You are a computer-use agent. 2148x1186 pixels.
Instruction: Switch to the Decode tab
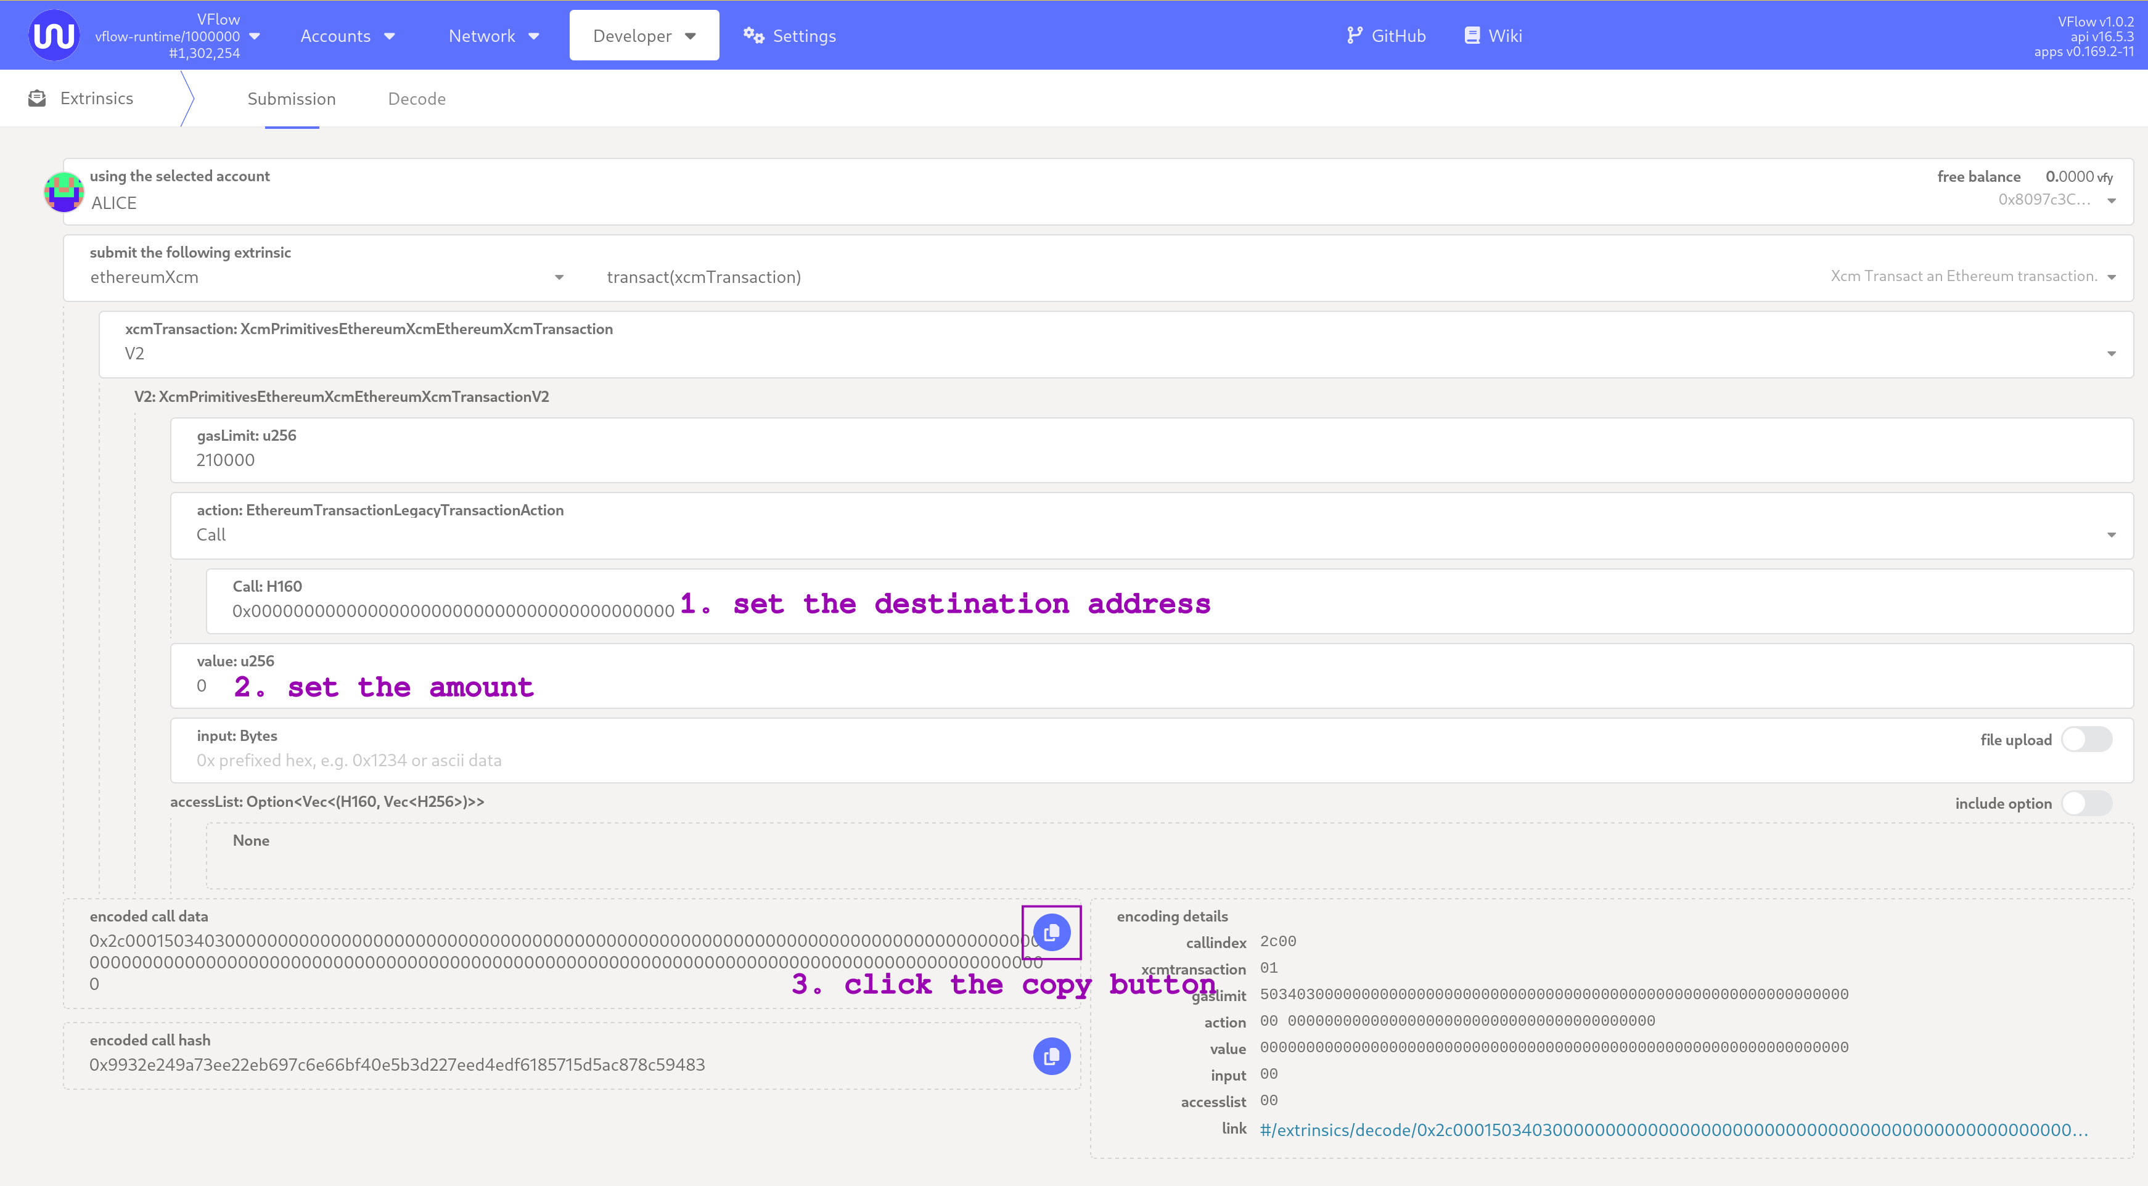[x=417, y=99]
